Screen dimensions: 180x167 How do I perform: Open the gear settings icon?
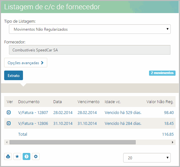coord(36,156)
